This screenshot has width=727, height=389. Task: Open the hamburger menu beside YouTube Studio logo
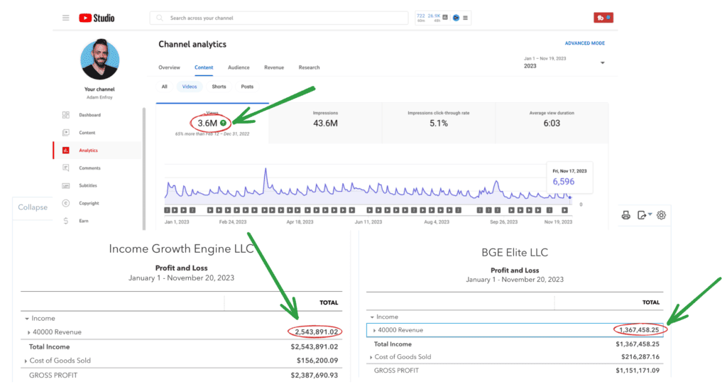click(x=66, y=18)
